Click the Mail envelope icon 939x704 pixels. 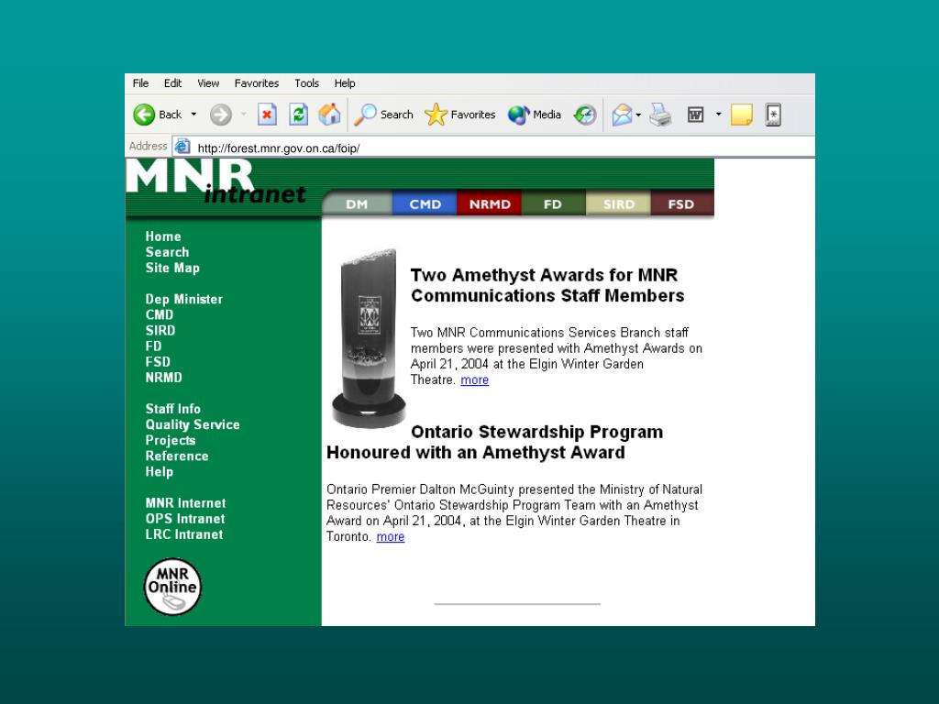pos(623,115)
